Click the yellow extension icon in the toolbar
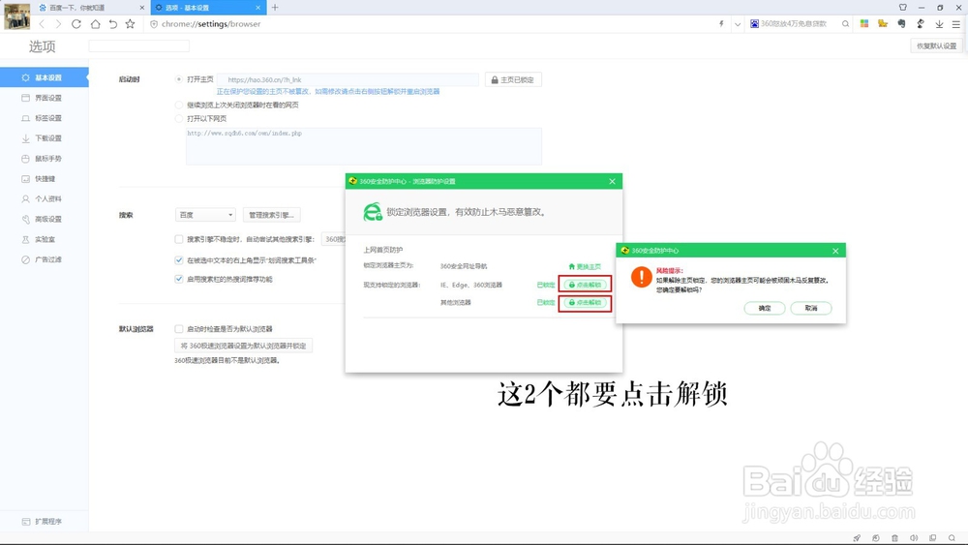The width and height of the screenshot is (968, 545). point(883,23)
